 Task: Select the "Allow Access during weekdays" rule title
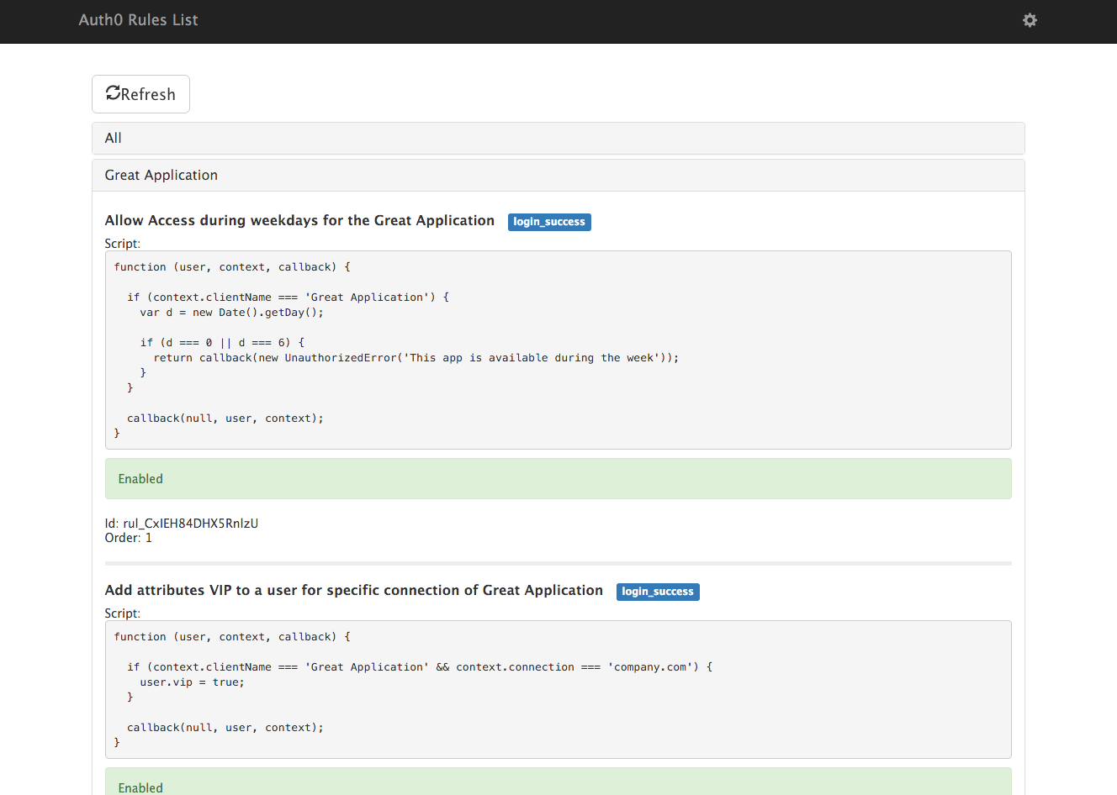point(299,221)
